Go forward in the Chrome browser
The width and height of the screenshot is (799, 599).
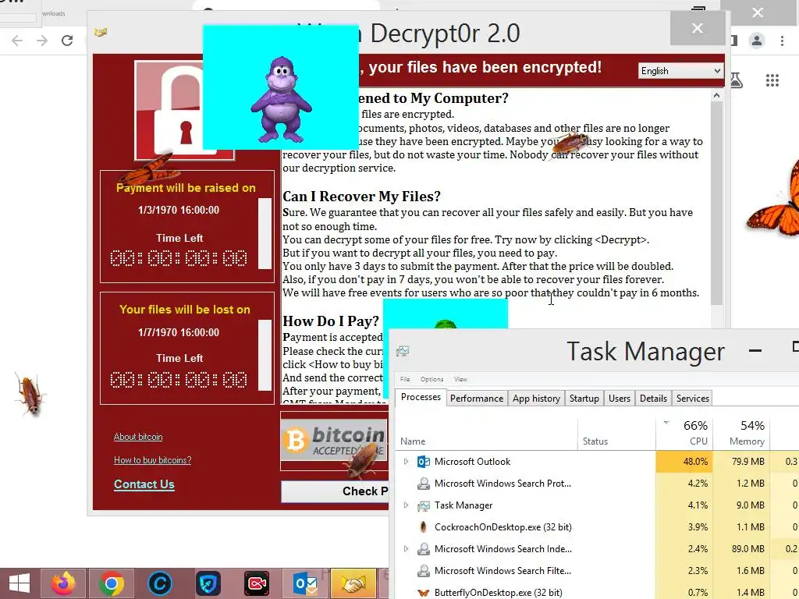[x=42, y=41]
